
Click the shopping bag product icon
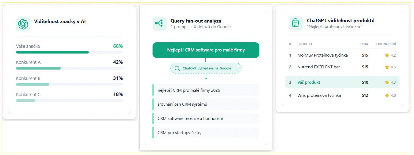296,23
